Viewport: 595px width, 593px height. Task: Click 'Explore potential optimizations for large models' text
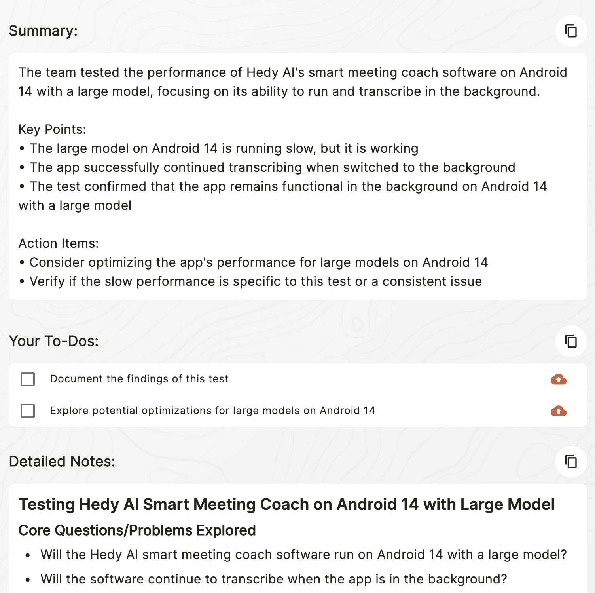click(212, 411)
